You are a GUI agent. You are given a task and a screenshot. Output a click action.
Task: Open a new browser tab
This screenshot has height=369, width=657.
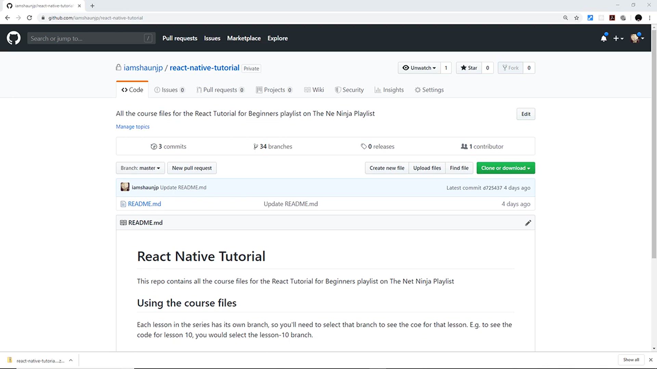coord(92,6)
